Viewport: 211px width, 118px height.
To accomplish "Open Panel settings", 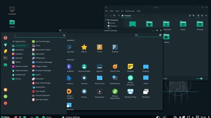I will [x=146, y=80].
